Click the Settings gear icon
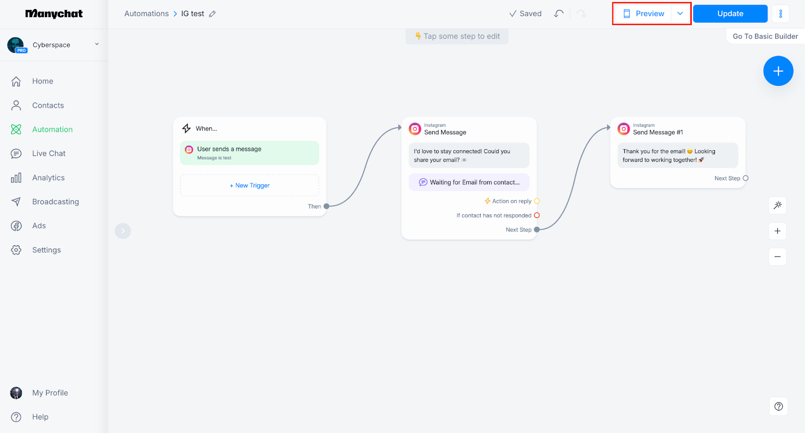Screen dimensions: 805x433 click(16, 250)
